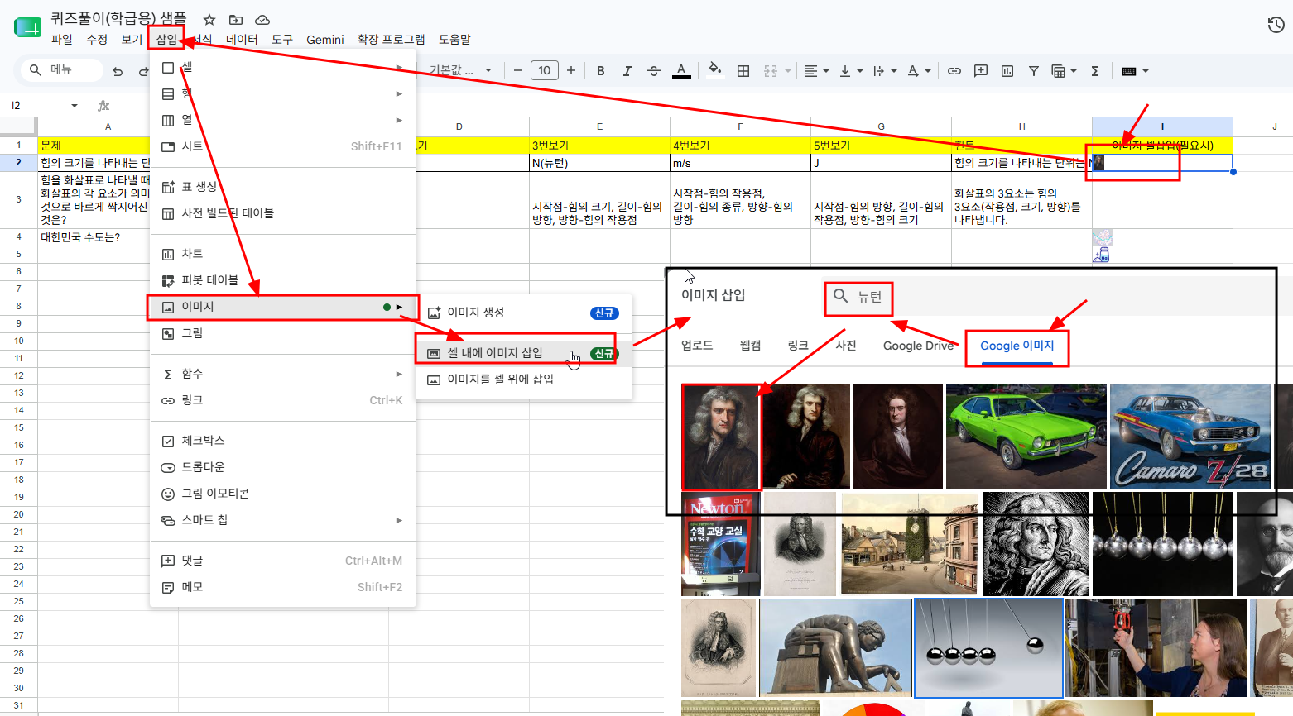
Task: Open the functions sigma toolbar icon
Action: click(x=1095, y=71)
